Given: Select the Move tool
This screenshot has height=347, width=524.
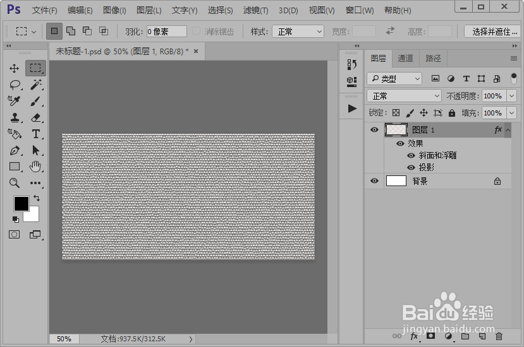Looking at the screenshot, I should coord(14,68).
